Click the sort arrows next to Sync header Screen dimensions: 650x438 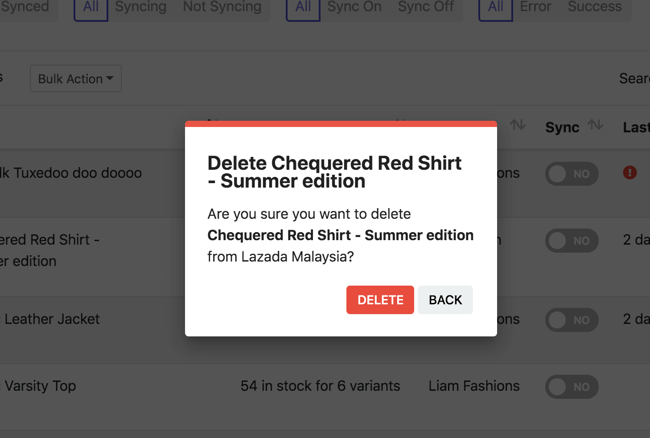[595, 125]
